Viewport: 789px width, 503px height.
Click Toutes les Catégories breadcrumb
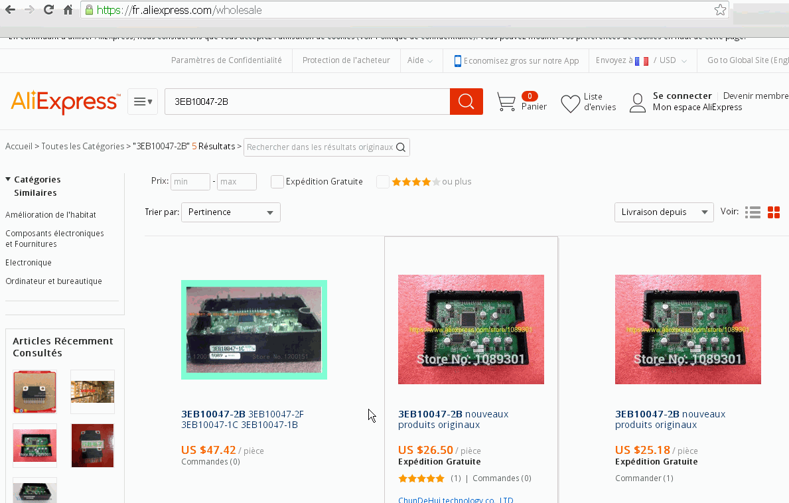(x=82, y=147)
